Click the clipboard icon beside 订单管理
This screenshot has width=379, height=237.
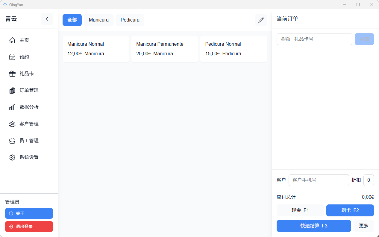[x=12, y=90]
